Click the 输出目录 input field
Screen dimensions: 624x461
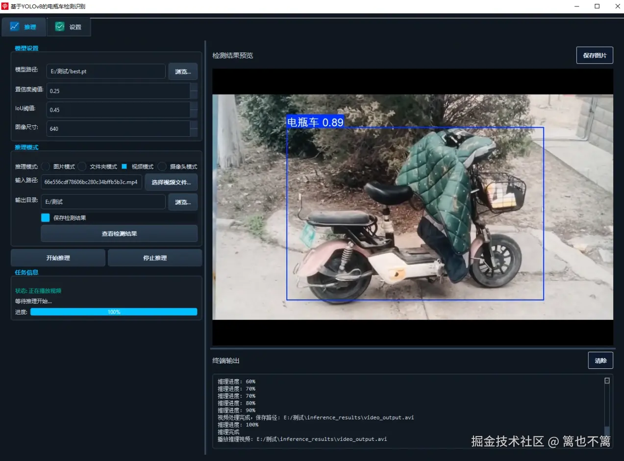[103, 202]
